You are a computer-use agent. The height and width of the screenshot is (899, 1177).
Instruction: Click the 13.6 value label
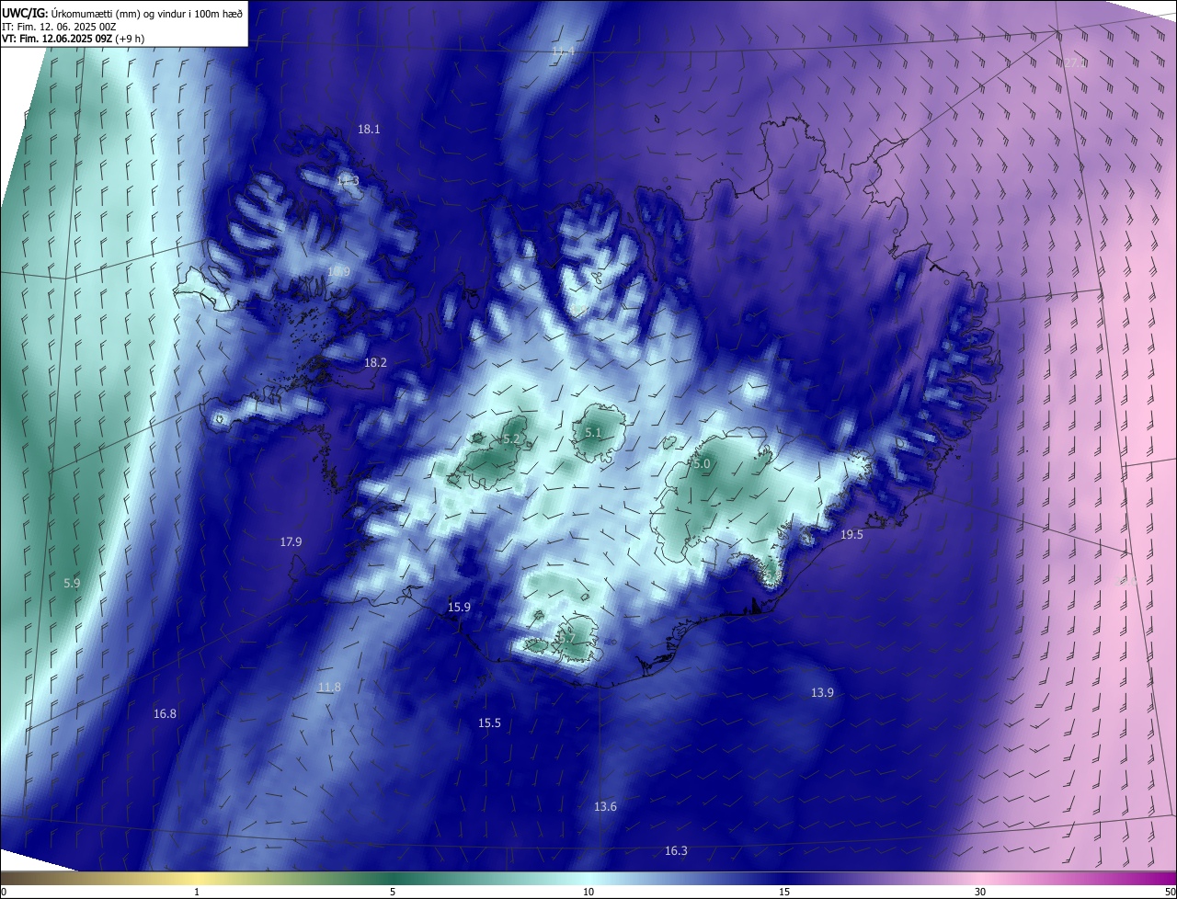[x=605, y=807]
